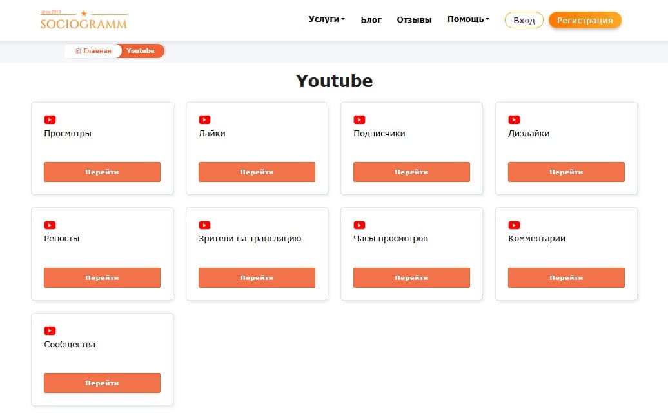Click the YouTube icon above Комментарии
This screenshot has height=413, width=668.
514,225
